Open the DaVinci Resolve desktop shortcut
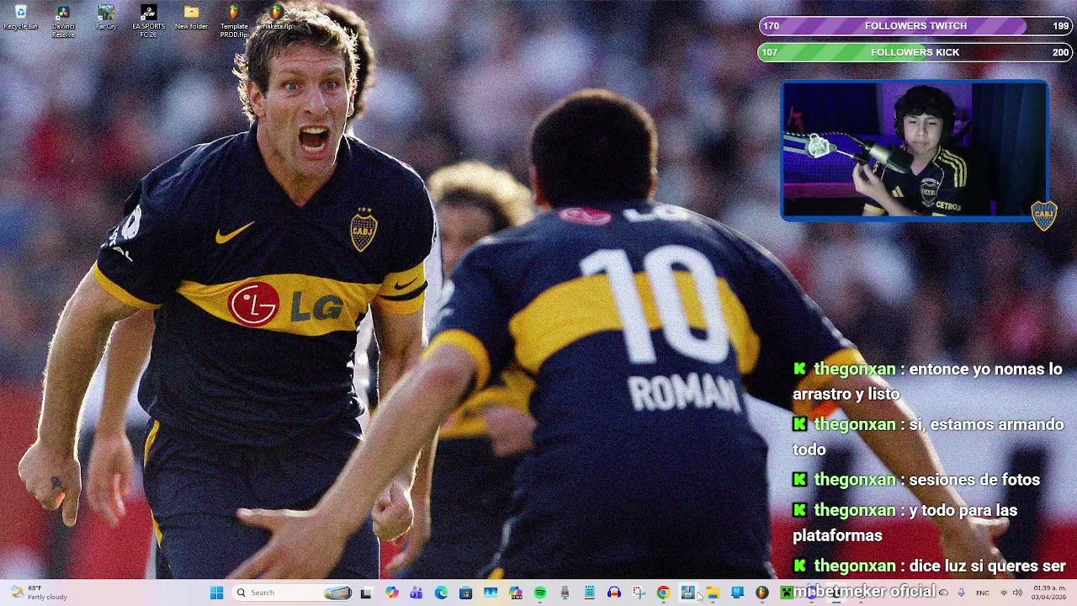Image resolution: width=1077 pixels, height=606 pixels. (x=63, y=20)
